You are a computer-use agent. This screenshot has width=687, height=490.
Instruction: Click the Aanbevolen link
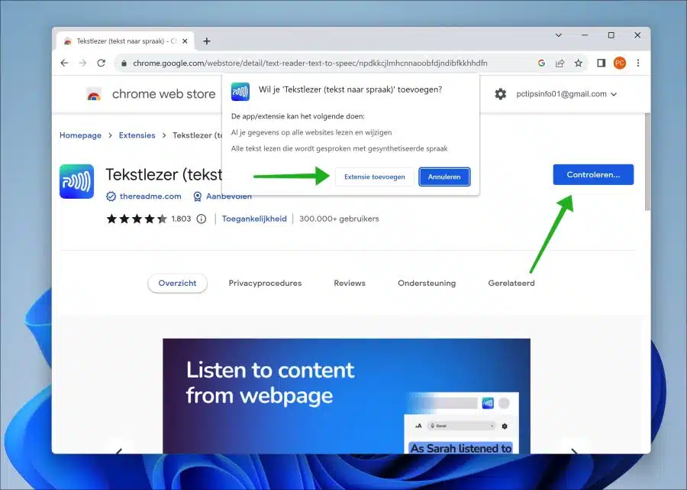click(229, 196)
